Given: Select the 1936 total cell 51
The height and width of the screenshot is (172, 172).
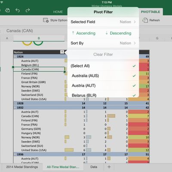Looking at the screenshot, I should click(x=147, y=154).
